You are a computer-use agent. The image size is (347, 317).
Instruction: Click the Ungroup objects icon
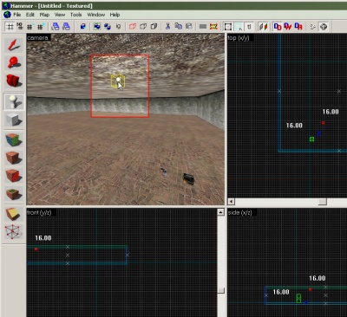tap(108, 27)
